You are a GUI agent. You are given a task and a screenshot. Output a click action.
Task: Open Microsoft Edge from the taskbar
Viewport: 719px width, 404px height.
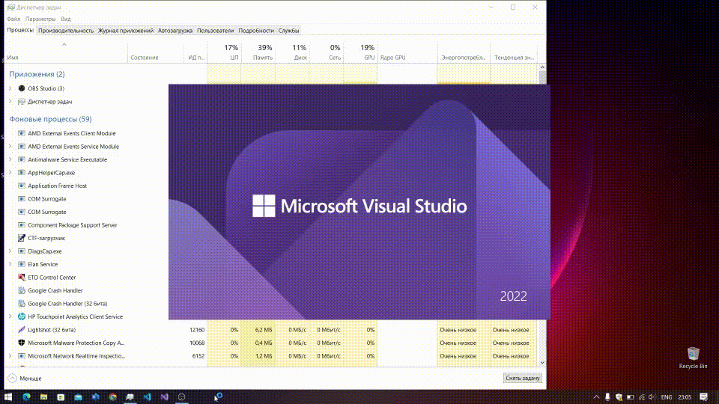pyautogui.click(x=26, y=397)
